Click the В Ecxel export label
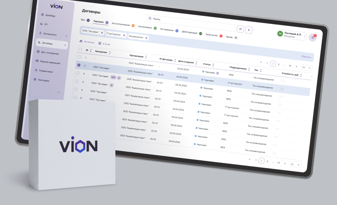This screenshot has width=337, height=205. point(106,44)
